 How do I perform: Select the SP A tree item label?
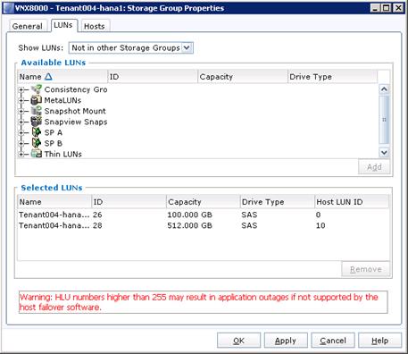[54, 132]
